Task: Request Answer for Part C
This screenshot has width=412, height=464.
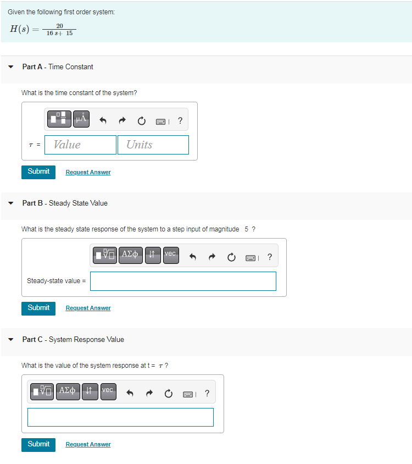Action: pyautogui.click(x=88, y=444)
